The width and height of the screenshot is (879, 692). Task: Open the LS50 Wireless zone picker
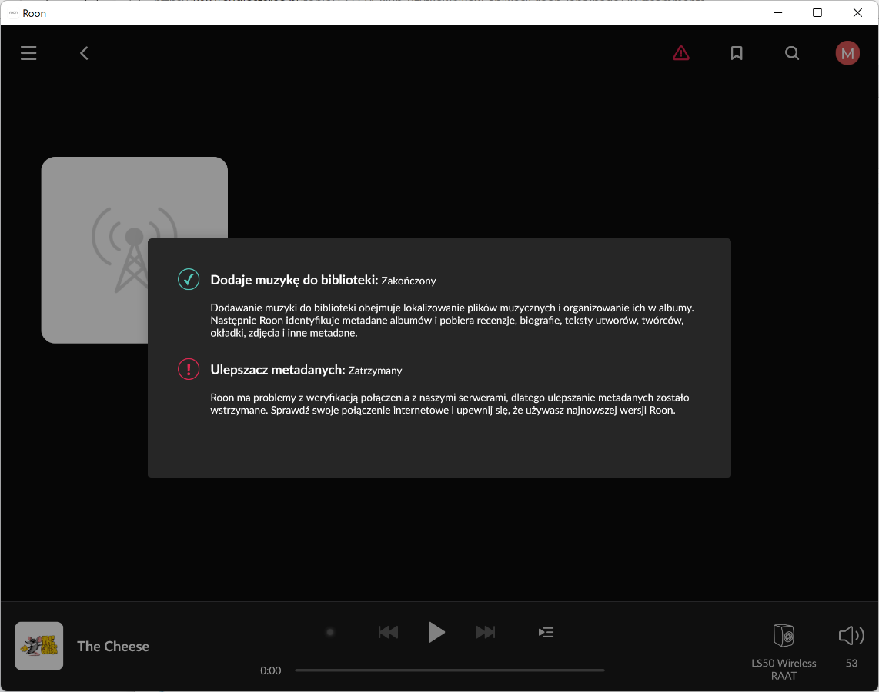click(x=784, y=635)
